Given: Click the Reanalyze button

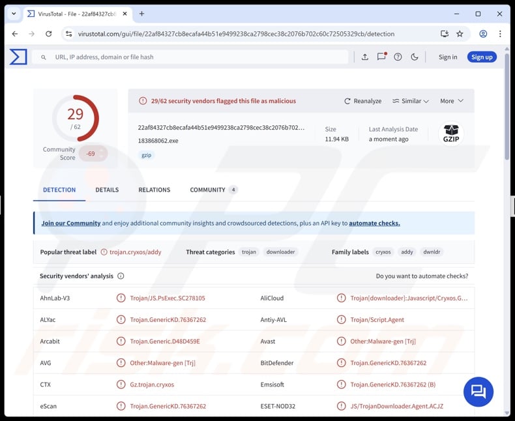Looking at the screenshot, I should [362, 101].
